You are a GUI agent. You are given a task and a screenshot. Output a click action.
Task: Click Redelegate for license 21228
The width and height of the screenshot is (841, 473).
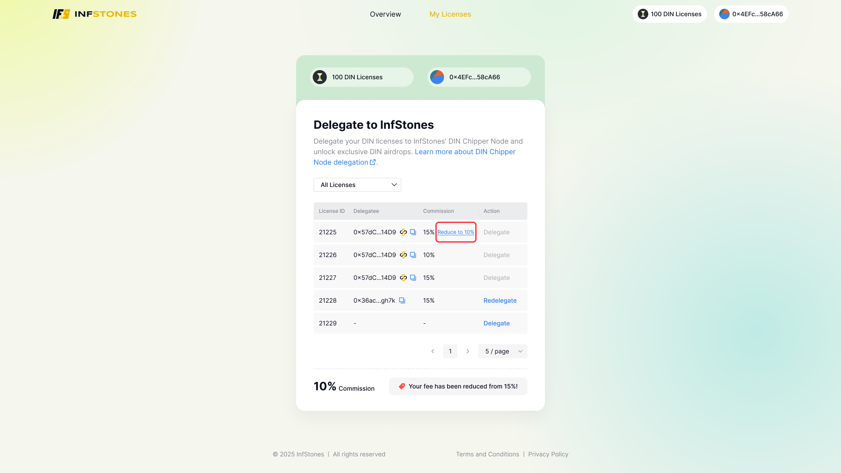coord(500,300)
